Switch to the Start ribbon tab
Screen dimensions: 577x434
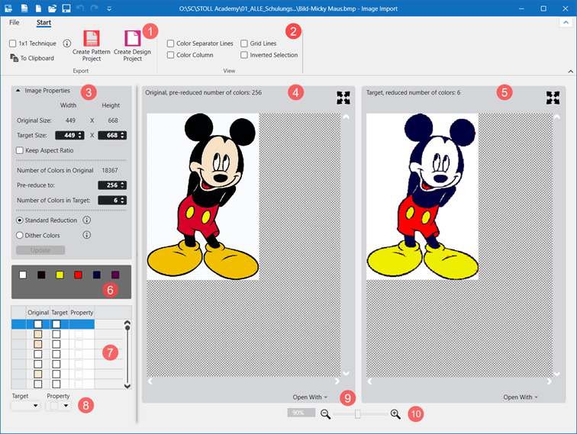44,22
